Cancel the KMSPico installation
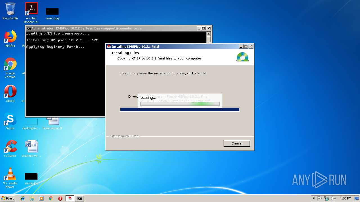 [x=237, y=143]
